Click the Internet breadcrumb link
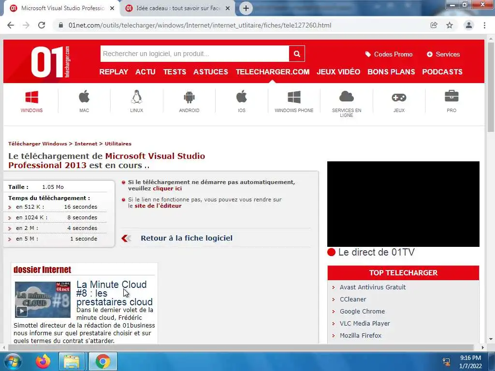The height and width of the screenshot is (371, 495). [86, 144]
